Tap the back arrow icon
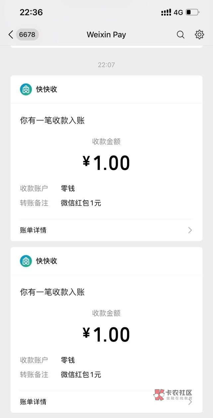The image size is (213, 418). 11,35
